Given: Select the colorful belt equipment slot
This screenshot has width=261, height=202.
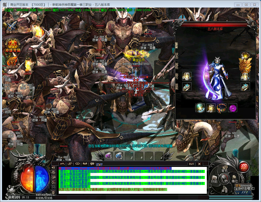Looking at the screenshot, I should coord(222,108).
